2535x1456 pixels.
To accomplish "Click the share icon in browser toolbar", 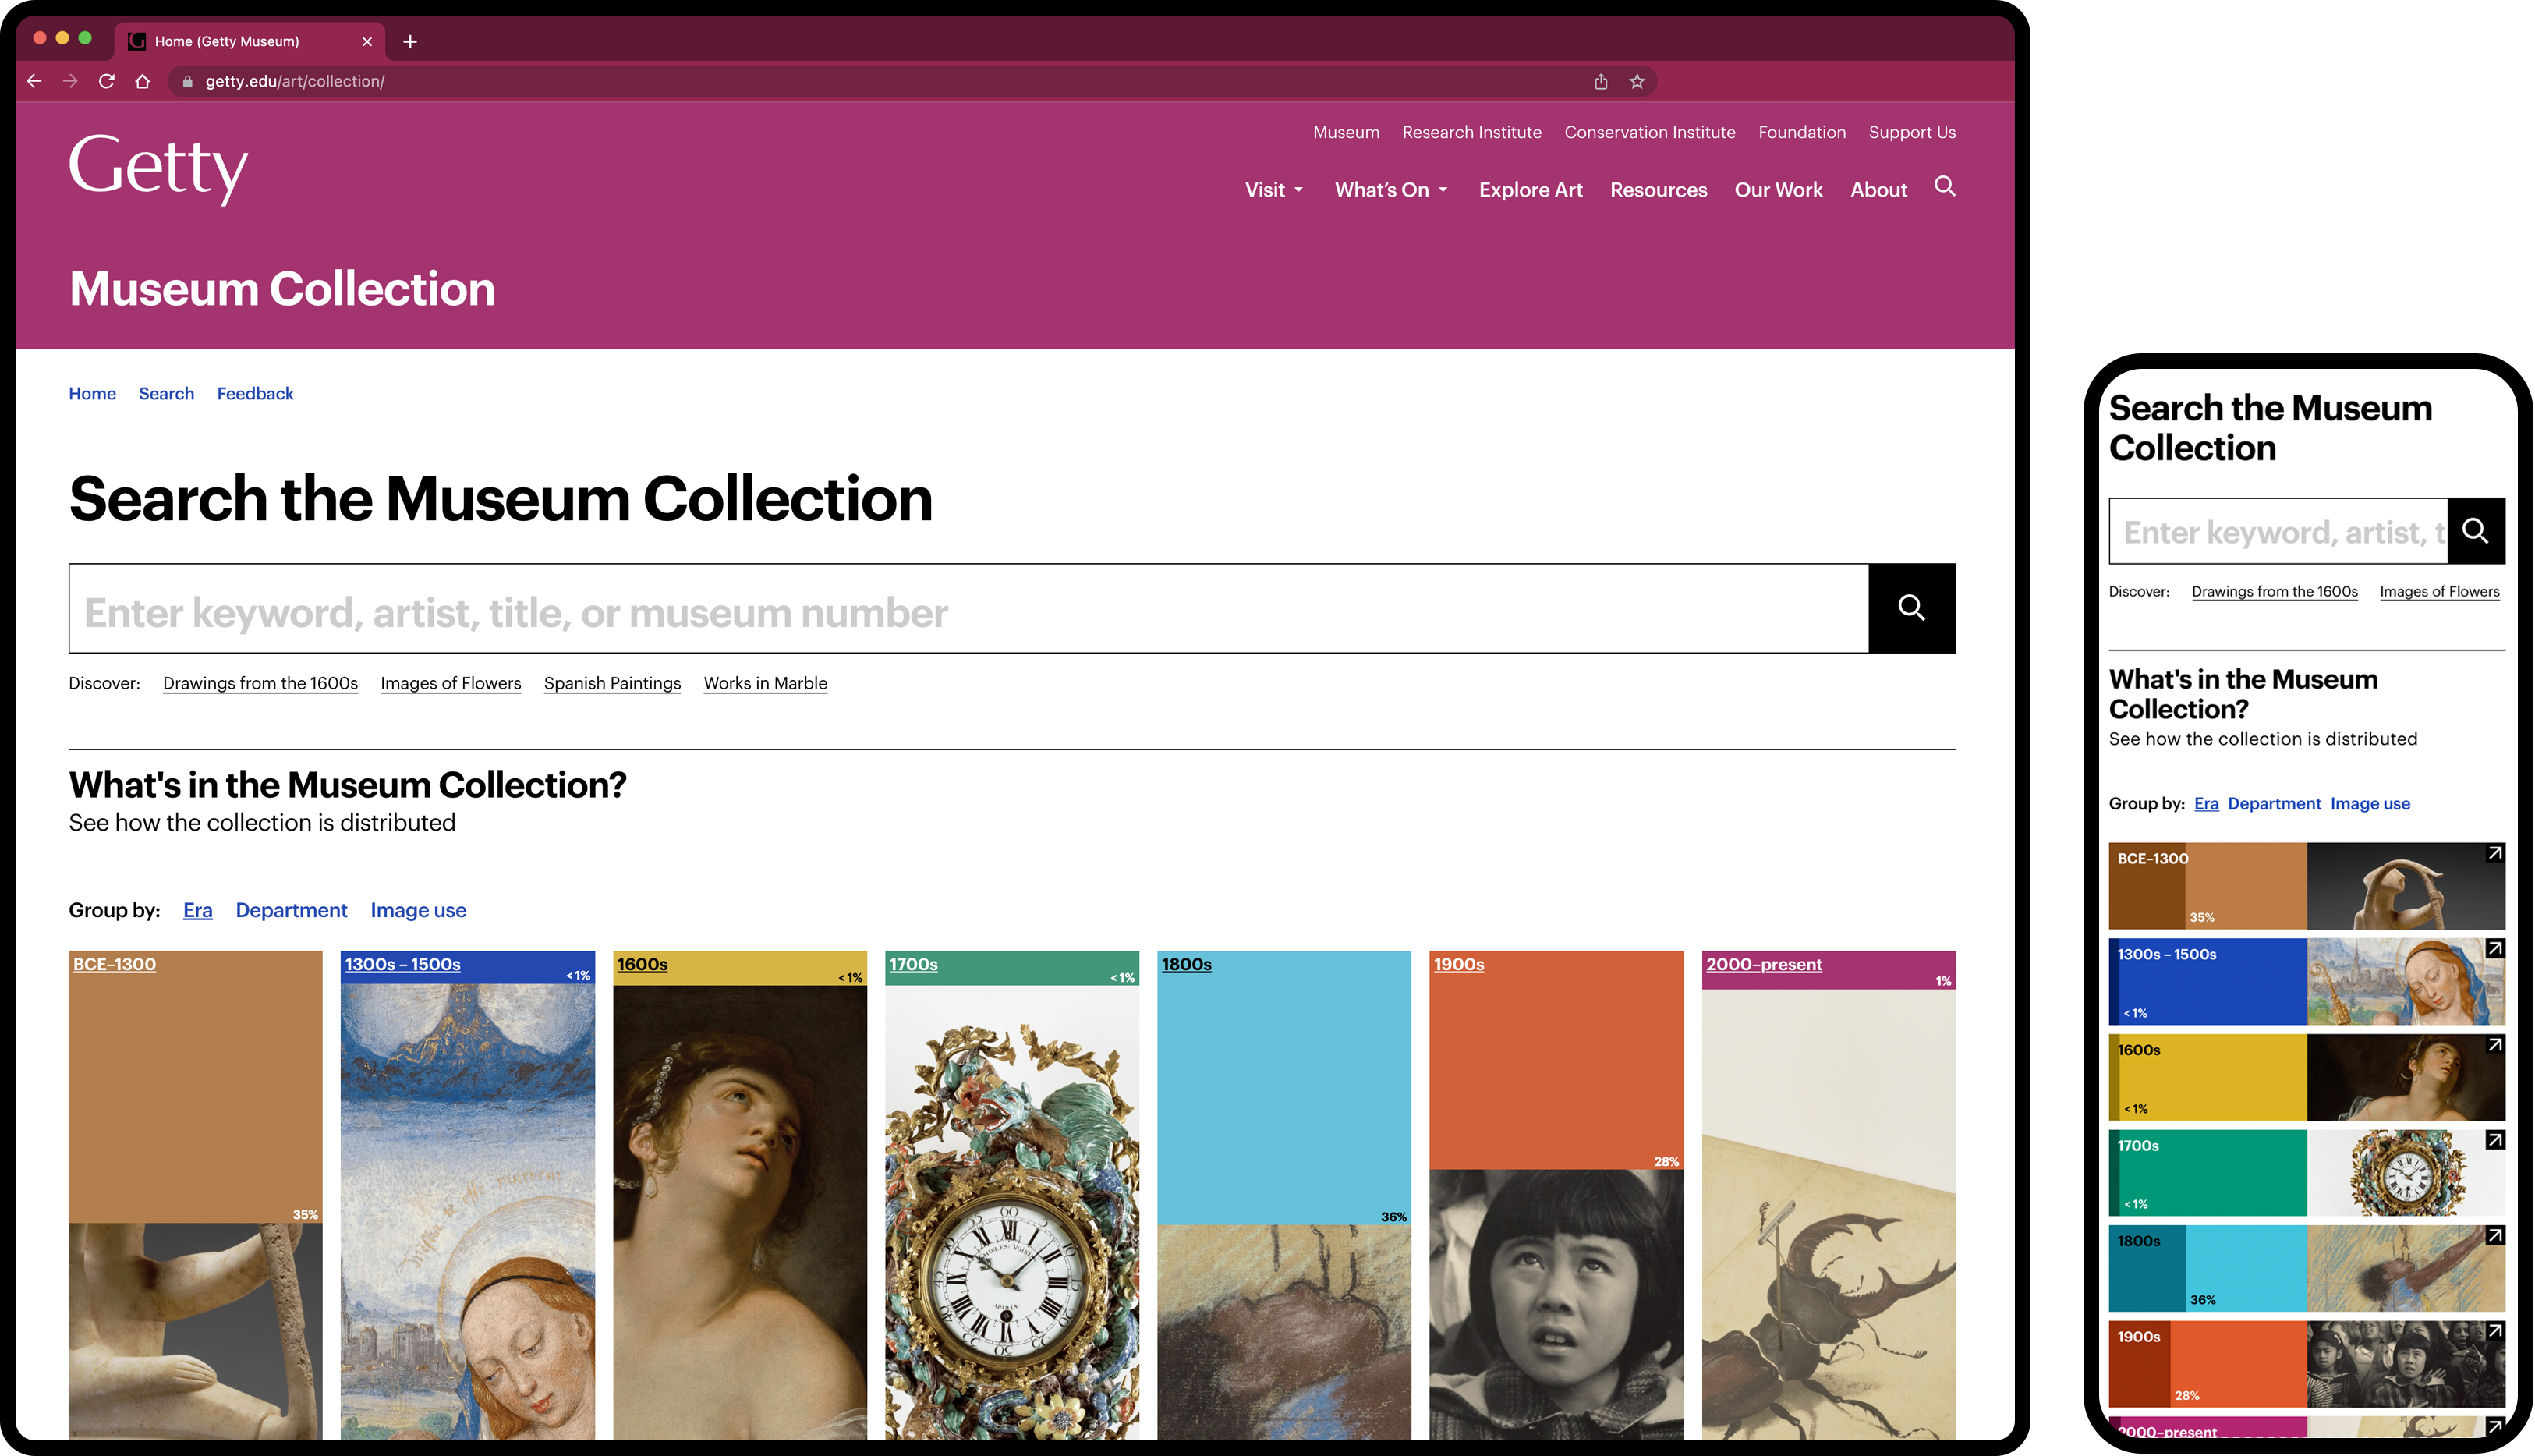I will coord(1599,80).
